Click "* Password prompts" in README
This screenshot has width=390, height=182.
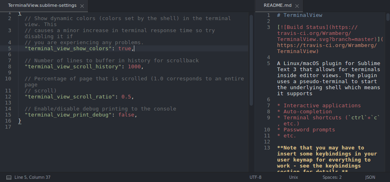(x=306, y=130)
